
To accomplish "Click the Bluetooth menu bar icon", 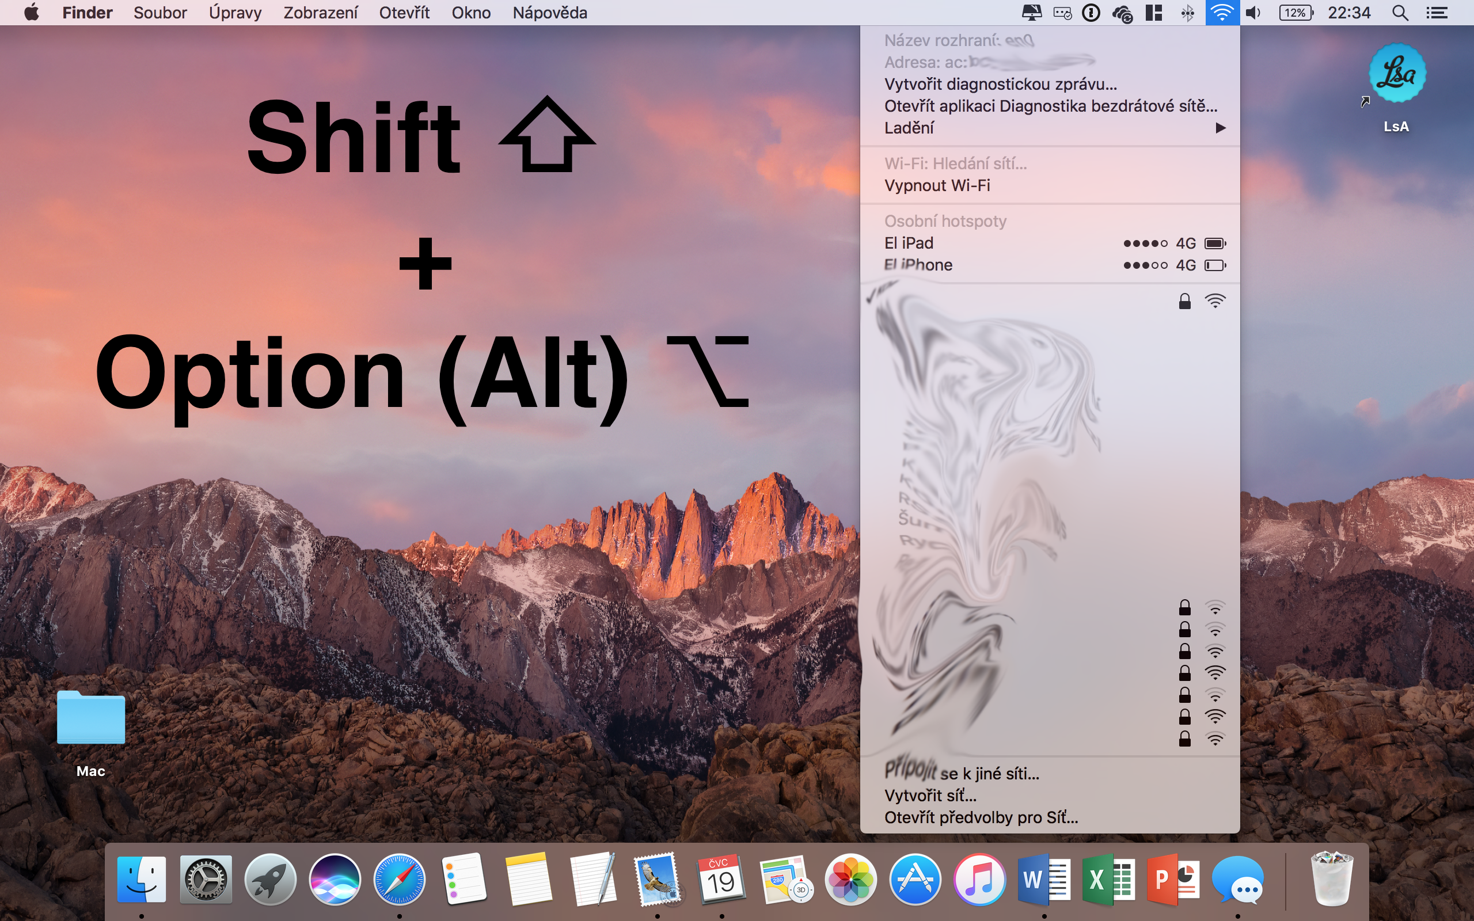I will [x=1187, y=13].
